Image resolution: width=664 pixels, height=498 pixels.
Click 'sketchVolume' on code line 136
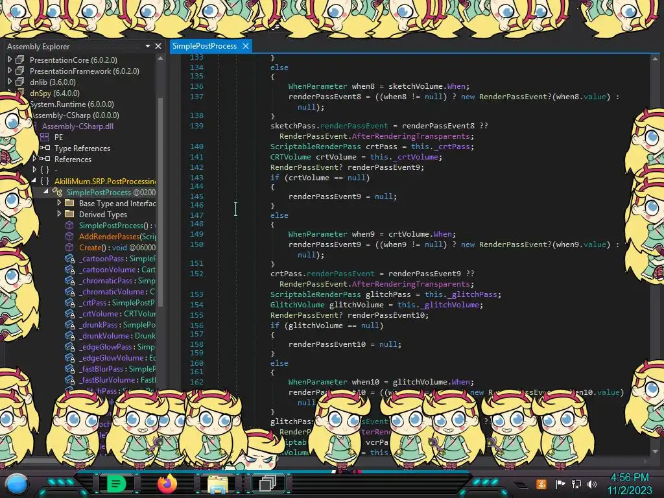pos(416,86)
